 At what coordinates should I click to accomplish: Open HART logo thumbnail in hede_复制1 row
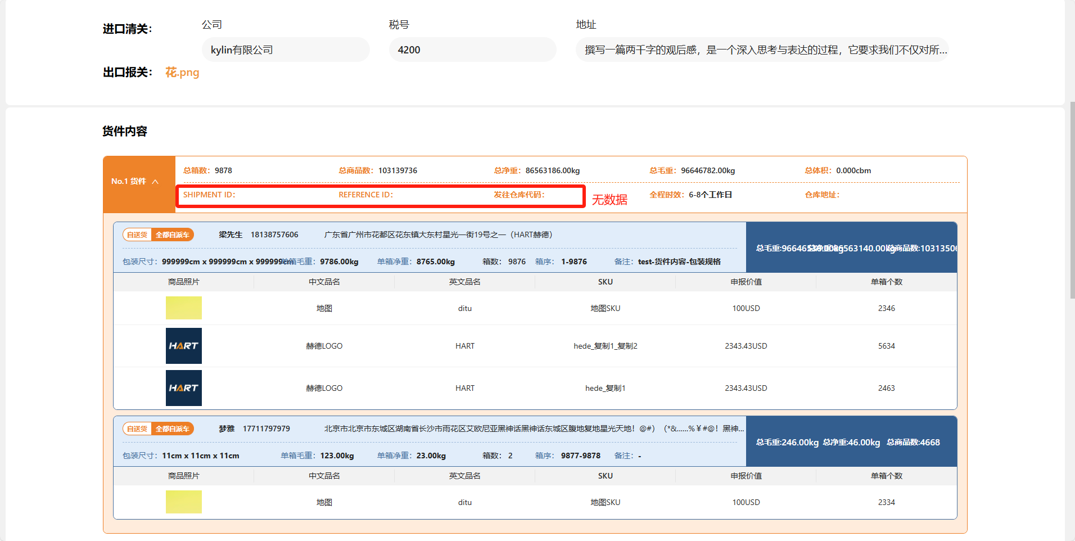point(183,388)
